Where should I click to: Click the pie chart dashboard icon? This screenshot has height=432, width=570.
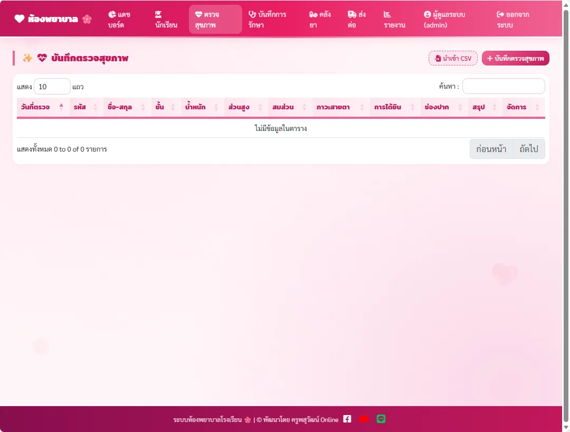tap(112, 15)
